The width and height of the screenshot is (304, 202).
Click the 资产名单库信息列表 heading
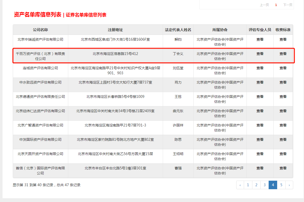coord(38,15)
